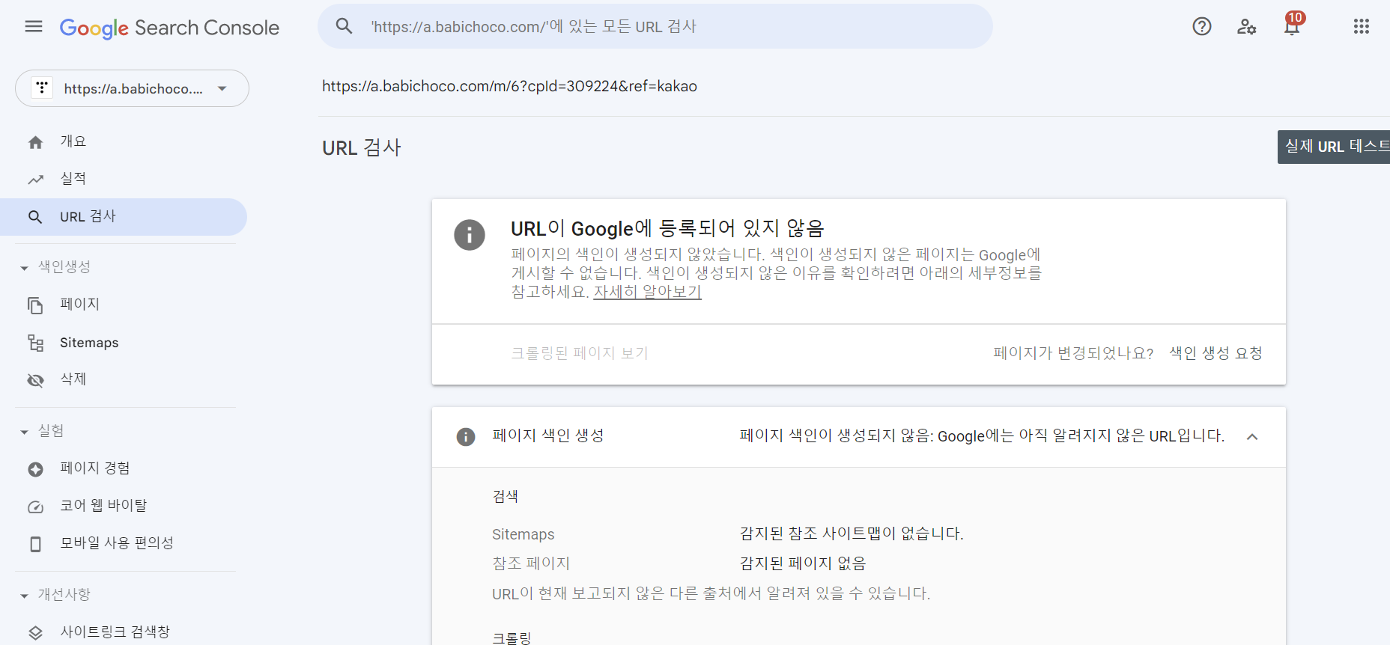Click the pages icon next to 페이지
Viewport: 1390px width, 645px height.
pyautogui.click(x=35, y=305)
